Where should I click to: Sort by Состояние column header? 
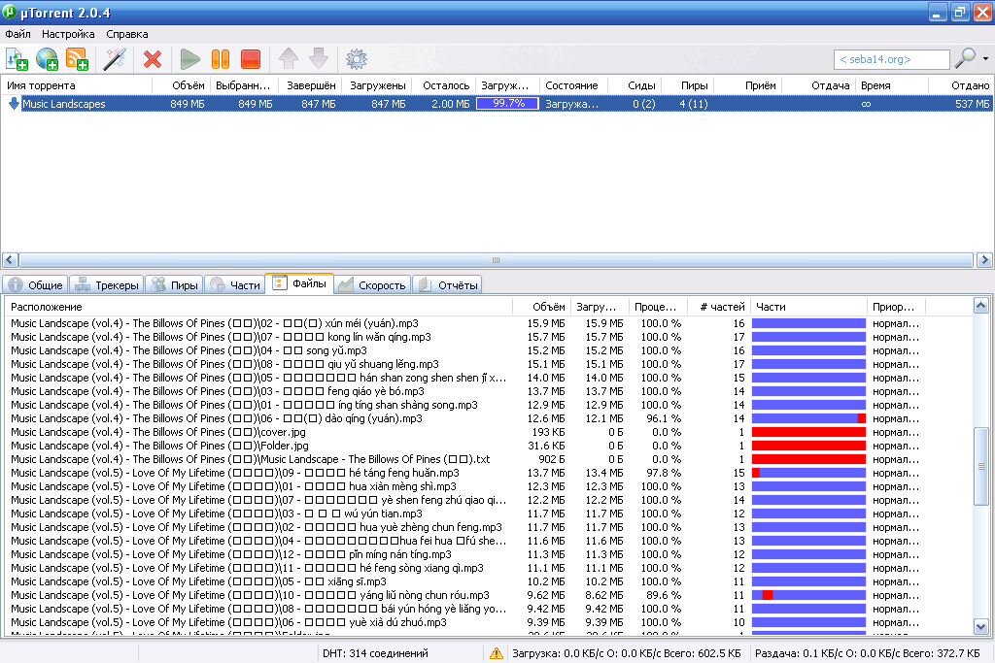pyautogui.click(x=573, y=85)
